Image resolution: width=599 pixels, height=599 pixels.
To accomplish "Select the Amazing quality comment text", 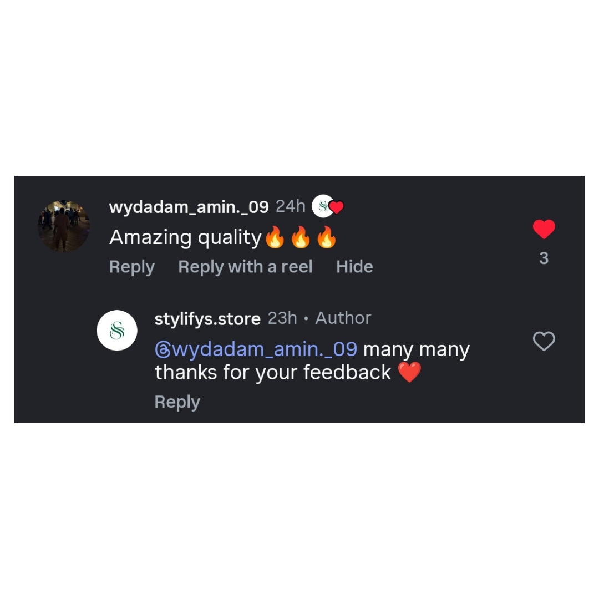I will pyautogui.click(x=185, y=237).
